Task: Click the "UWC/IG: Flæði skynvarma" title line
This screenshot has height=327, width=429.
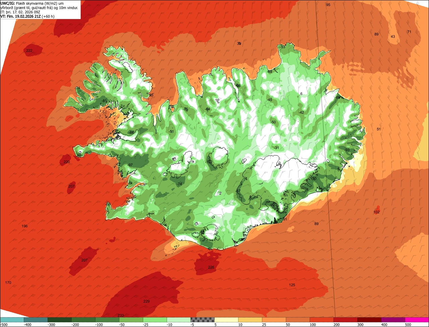Action: click(32, 3)
